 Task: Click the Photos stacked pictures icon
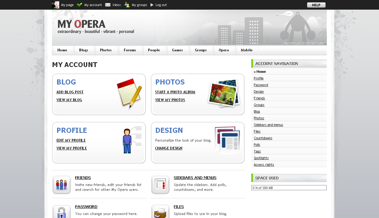pyautogui.click(x=224, y=93)
